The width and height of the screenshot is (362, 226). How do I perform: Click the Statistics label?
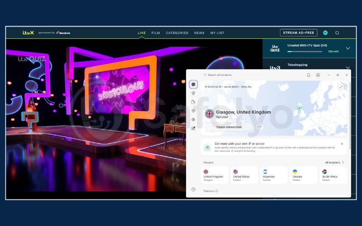[x=209, y=191]
